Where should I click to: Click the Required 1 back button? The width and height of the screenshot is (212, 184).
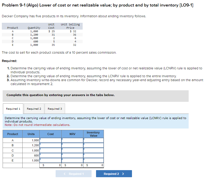(73, 174)
